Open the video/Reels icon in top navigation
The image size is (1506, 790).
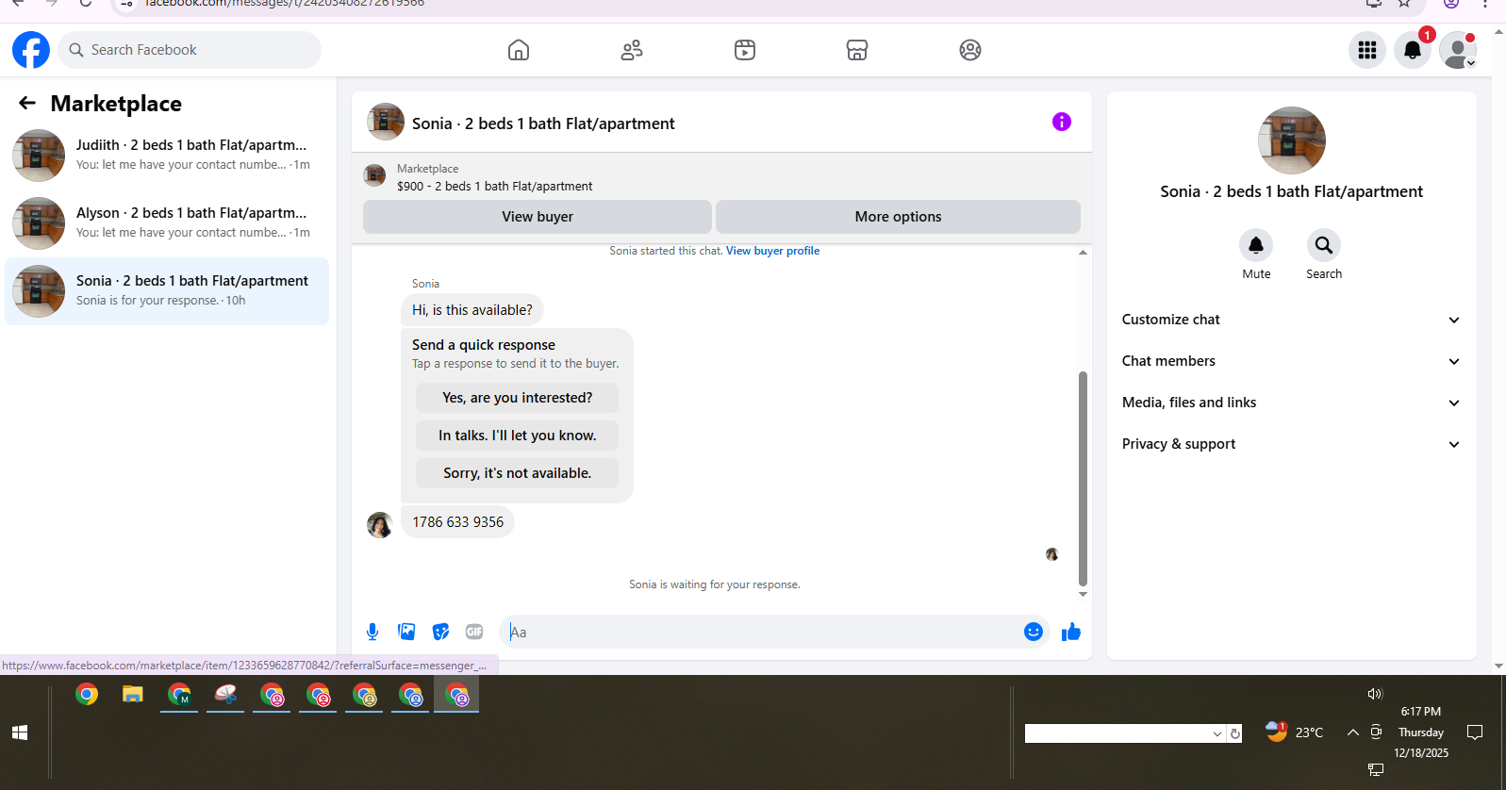tap(745, 50)
